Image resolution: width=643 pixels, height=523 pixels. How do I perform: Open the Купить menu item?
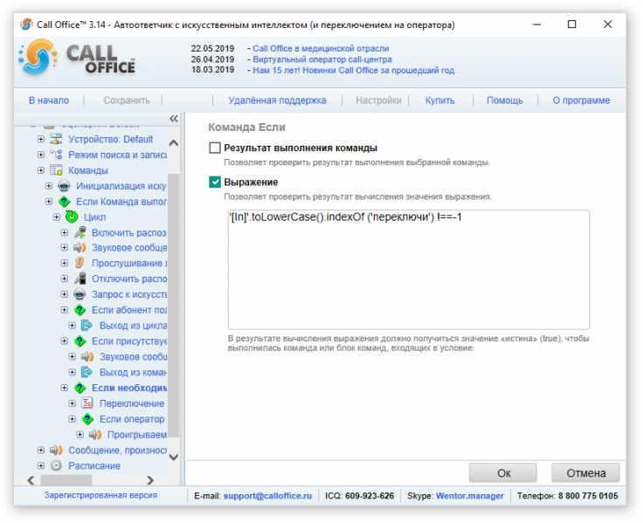[x=440, y=100]
